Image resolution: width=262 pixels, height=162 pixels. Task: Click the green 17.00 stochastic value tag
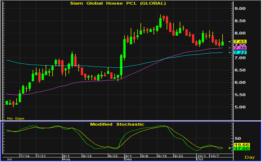point(243,149)
